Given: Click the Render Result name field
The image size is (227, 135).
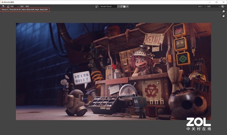Looking at the screenshot, I should point(108,6).
